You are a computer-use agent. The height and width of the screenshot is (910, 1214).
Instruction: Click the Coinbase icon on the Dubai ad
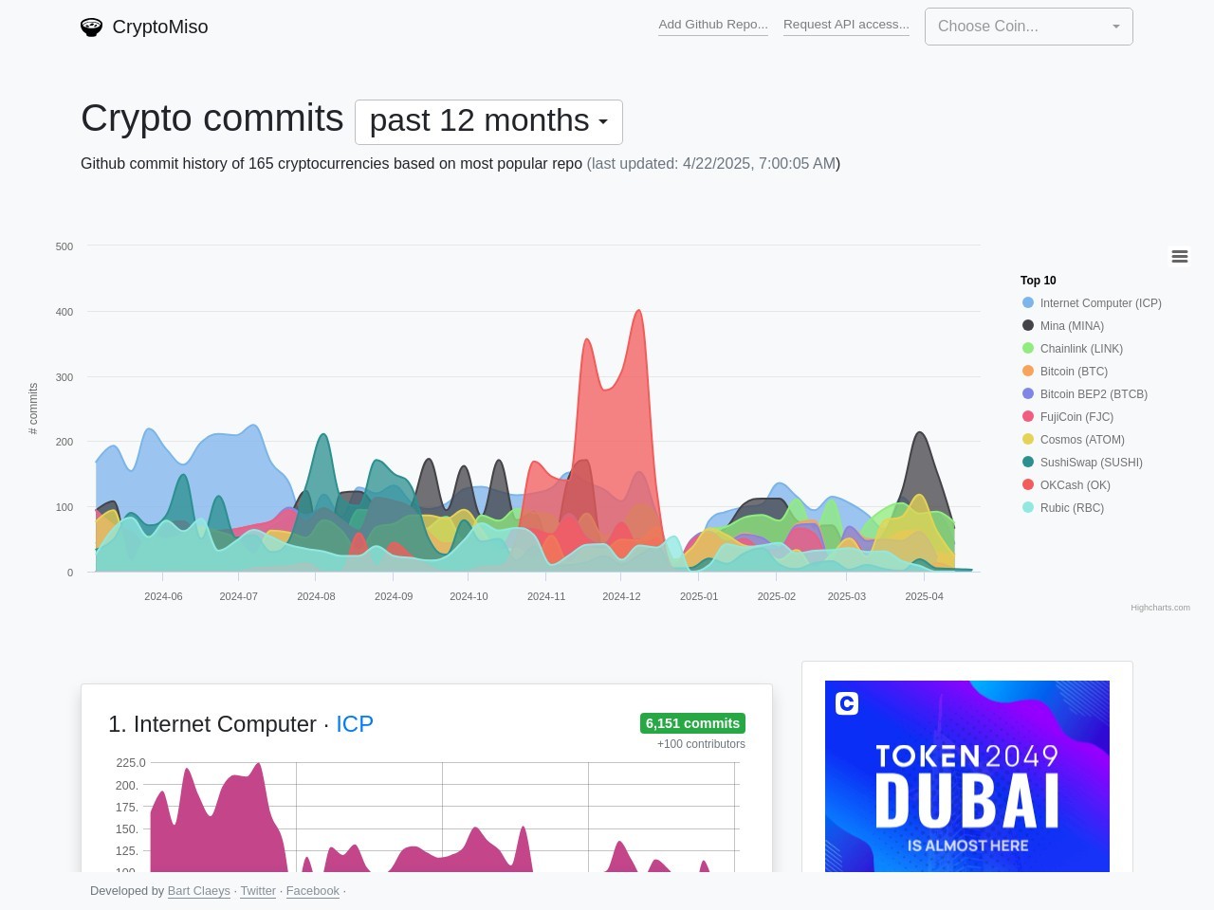(x=845, y=703)
